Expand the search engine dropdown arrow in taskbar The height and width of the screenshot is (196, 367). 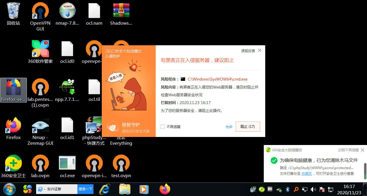(45, 189)
